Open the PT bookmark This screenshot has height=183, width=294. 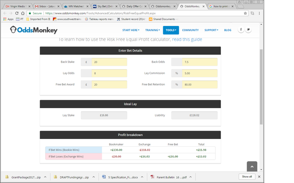pyautogui.click(x=20, y=19)
